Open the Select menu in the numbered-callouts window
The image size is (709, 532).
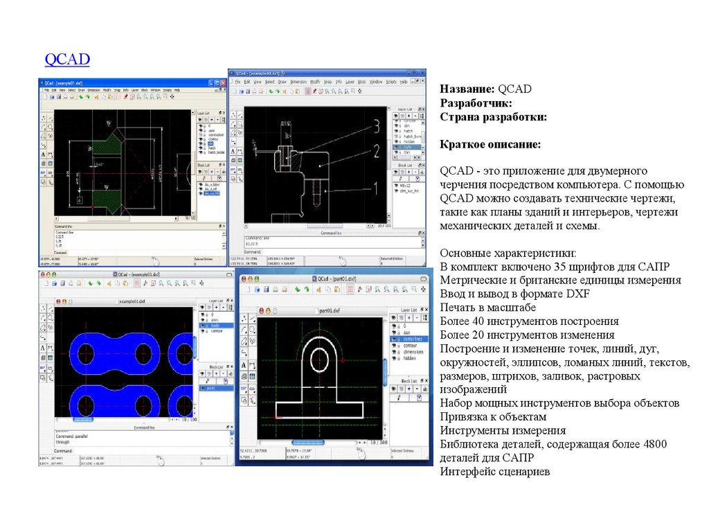(269, 82)
